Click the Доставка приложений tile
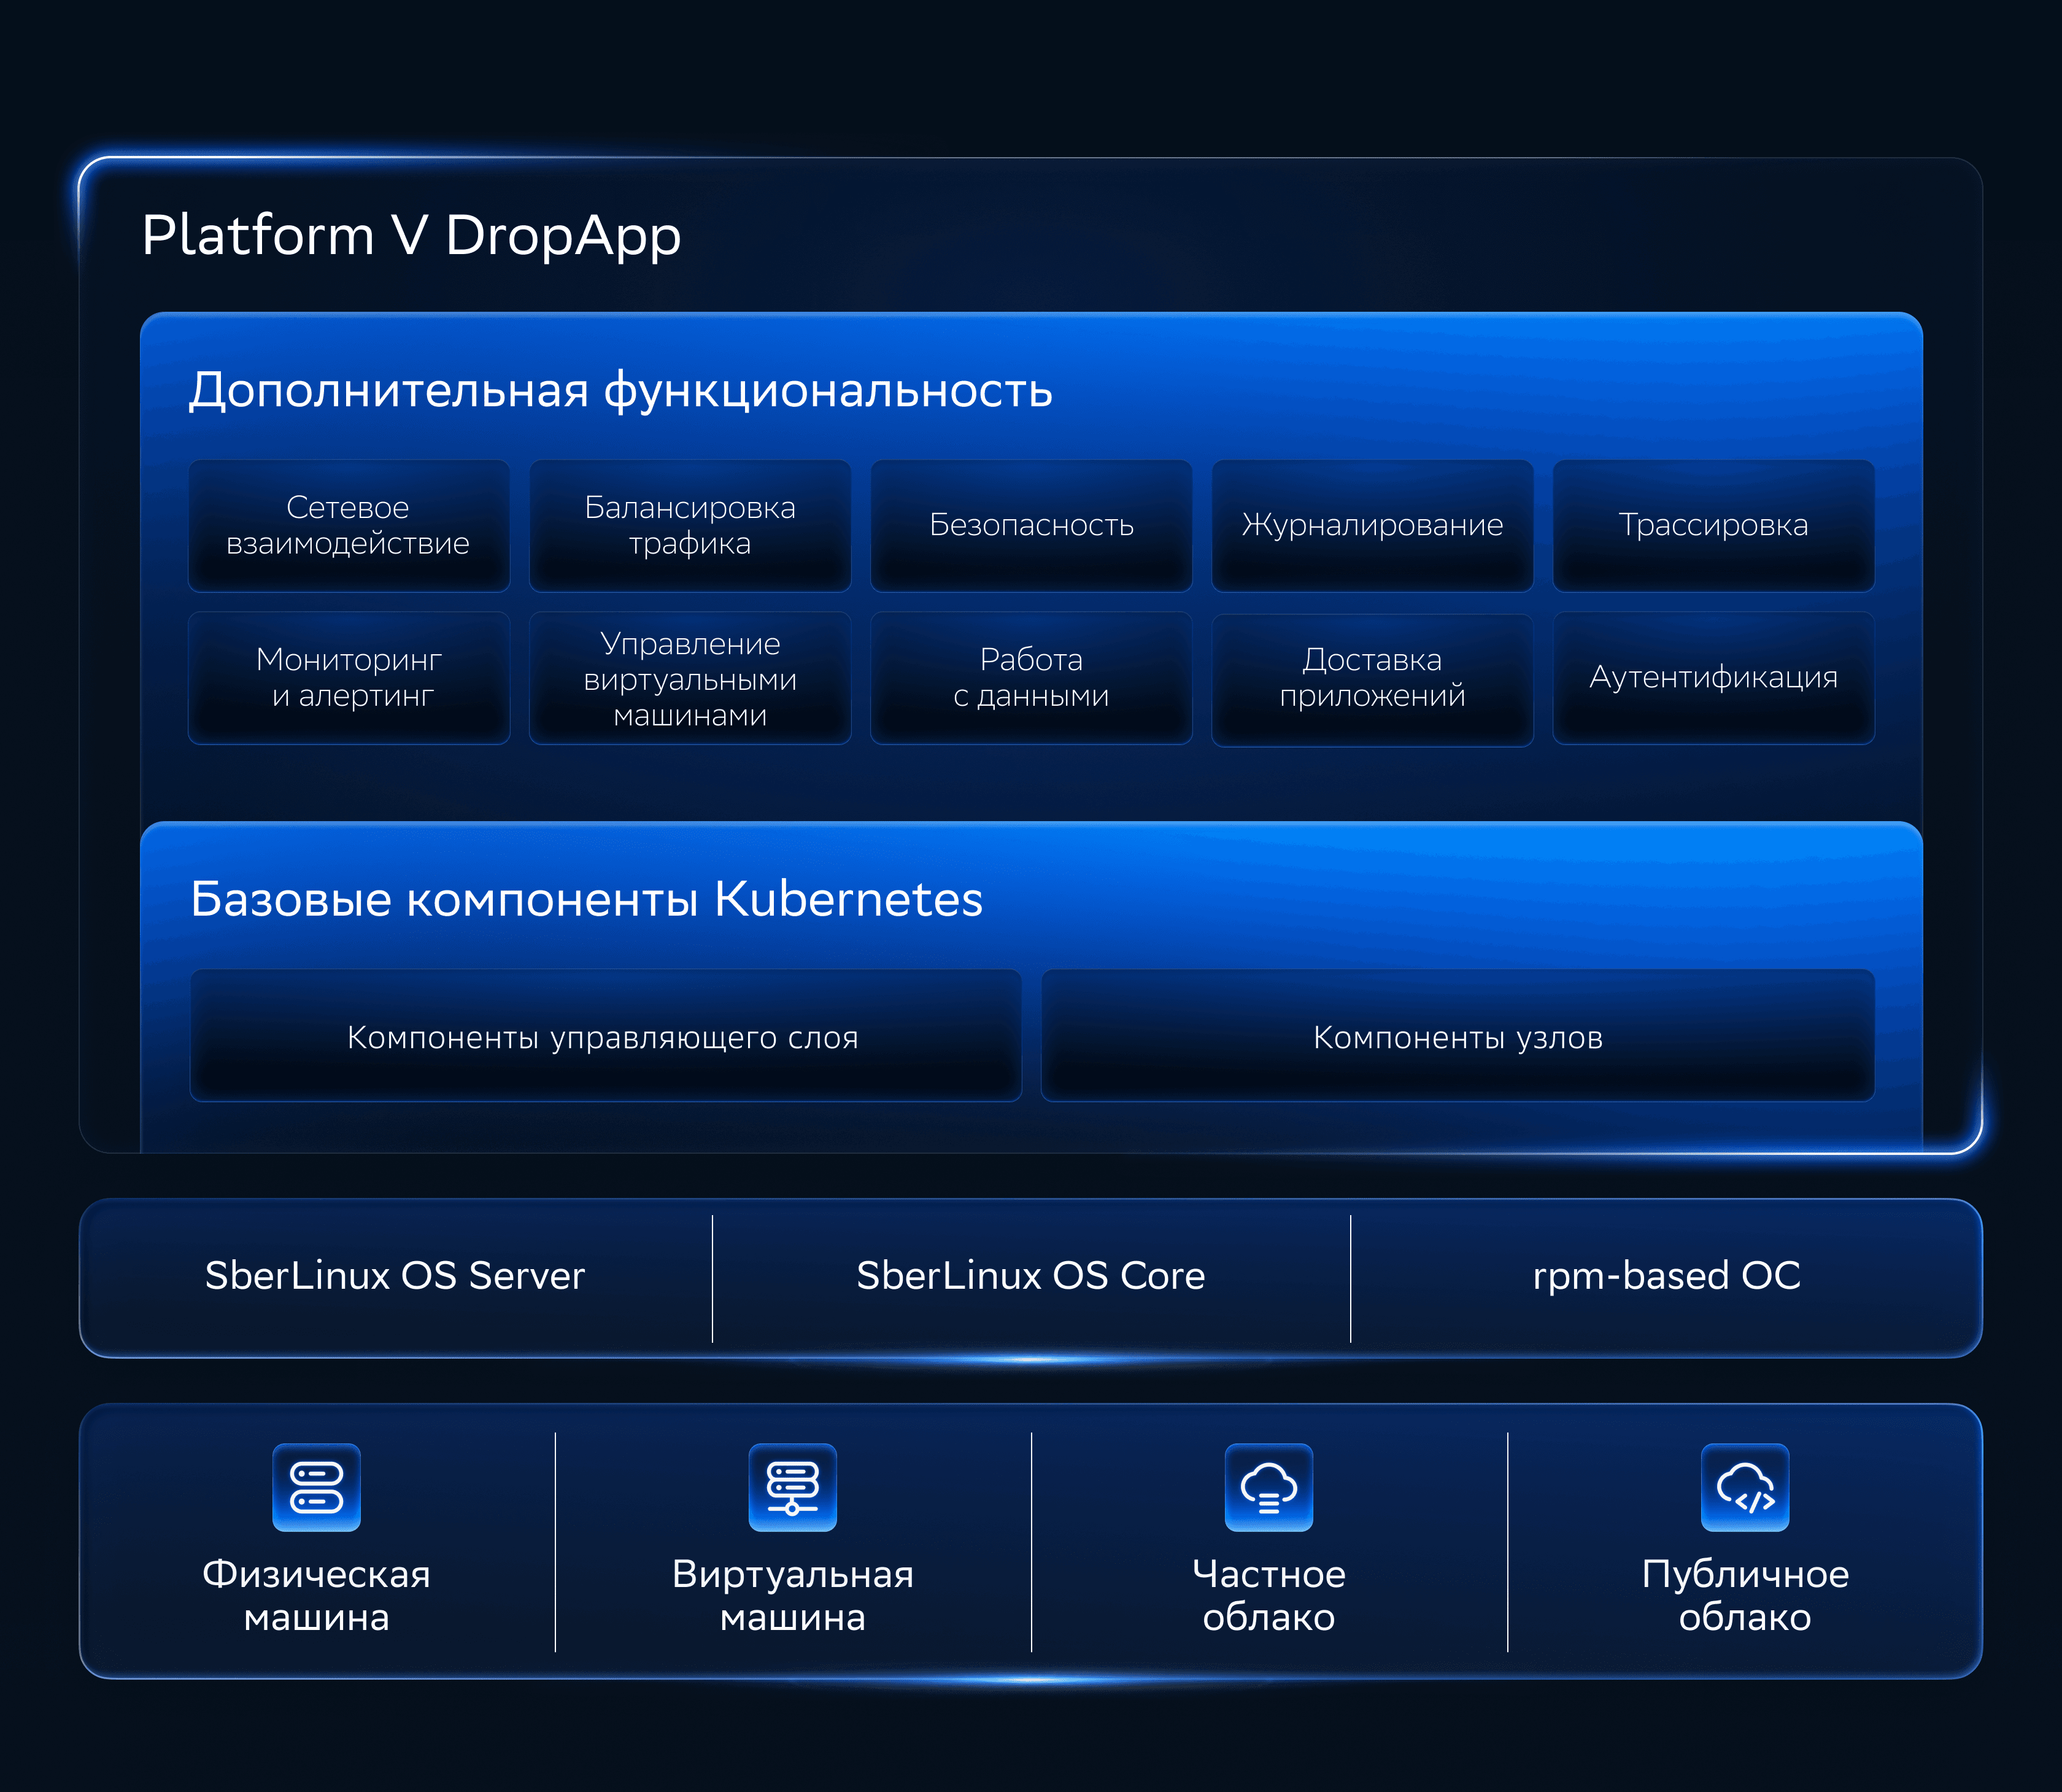This screenshot has height=1792, width=2062. coord(1372,678)
